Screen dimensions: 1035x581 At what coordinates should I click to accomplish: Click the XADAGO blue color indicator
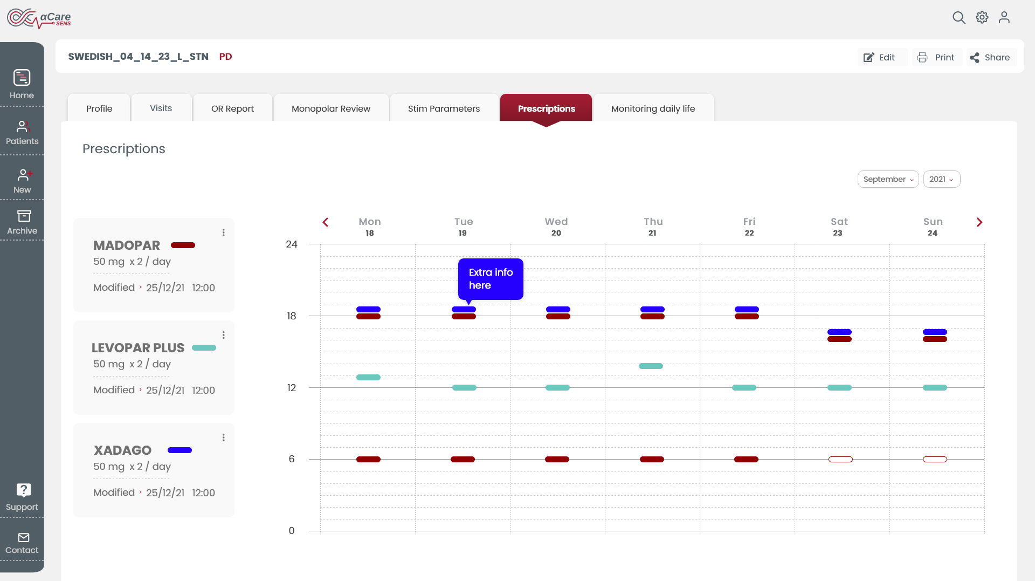(180, 450)
